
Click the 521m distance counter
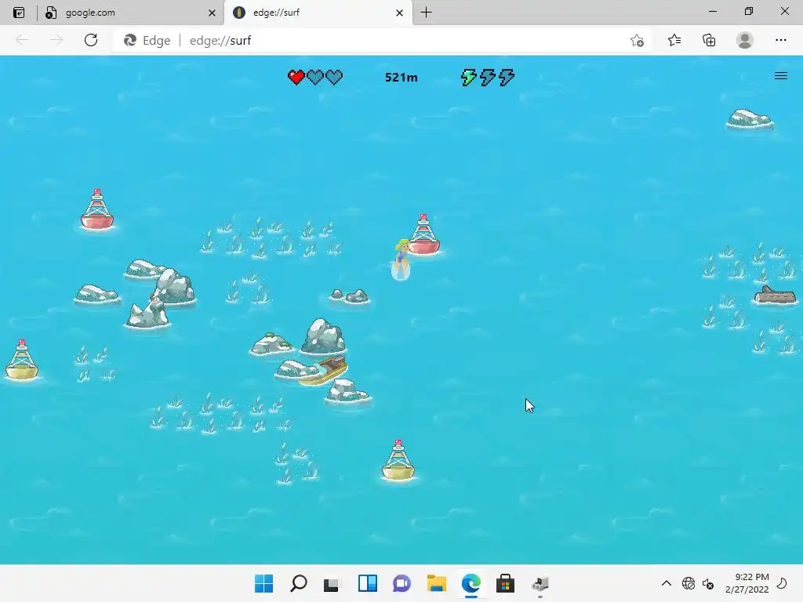point(401,78)
